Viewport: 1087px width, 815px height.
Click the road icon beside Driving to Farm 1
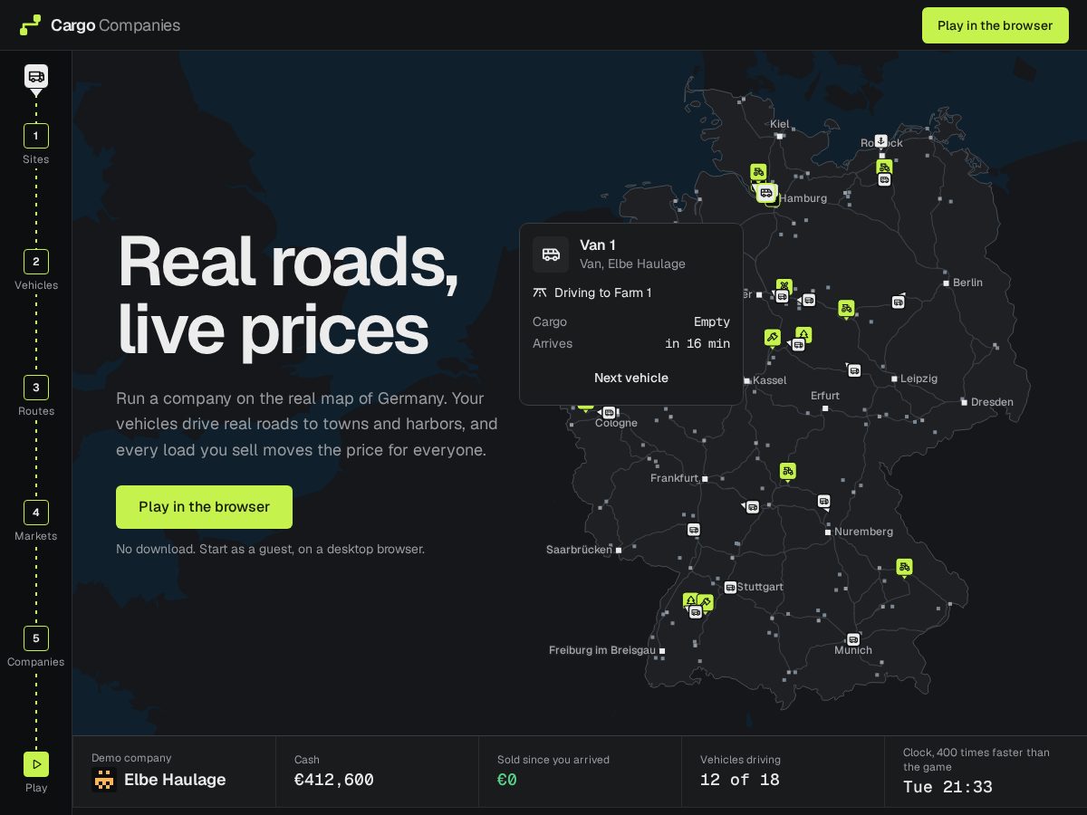(540, 292)
